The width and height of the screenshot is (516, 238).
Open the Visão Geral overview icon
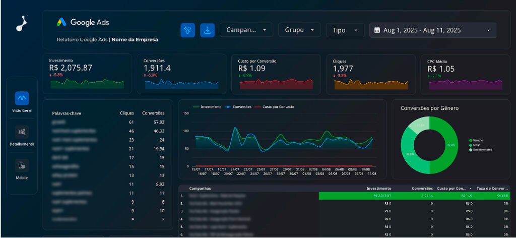coord(22,98)
